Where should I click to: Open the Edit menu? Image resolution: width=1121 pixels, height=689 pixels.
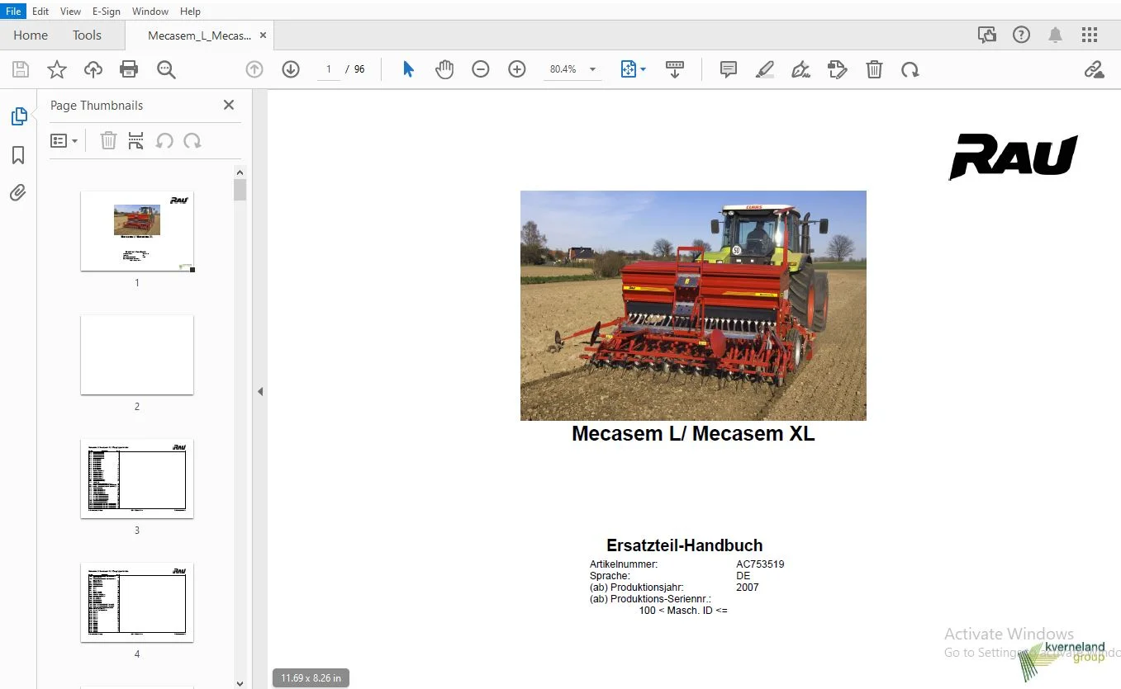[40, 12]
